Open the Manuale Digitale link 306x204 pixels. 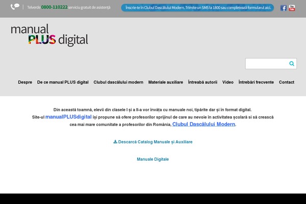(x=153, y=159)
